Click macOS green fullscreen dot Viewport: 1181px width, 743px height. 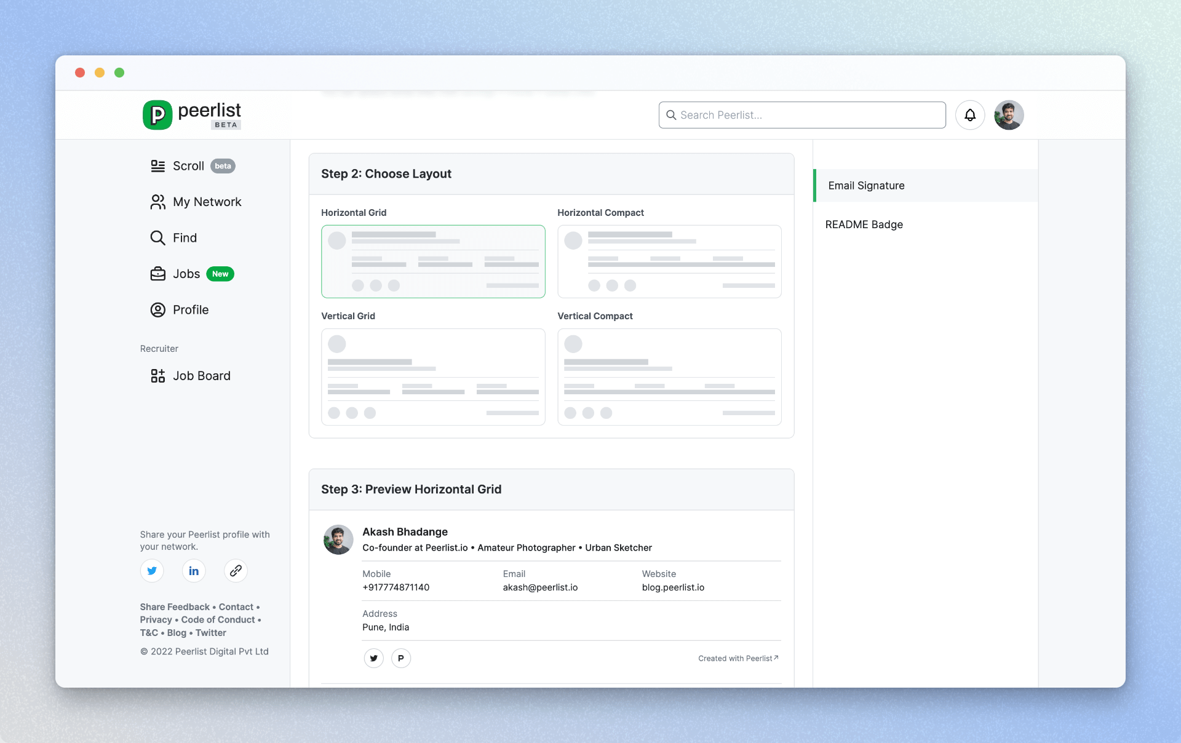[x=119, y=73]
